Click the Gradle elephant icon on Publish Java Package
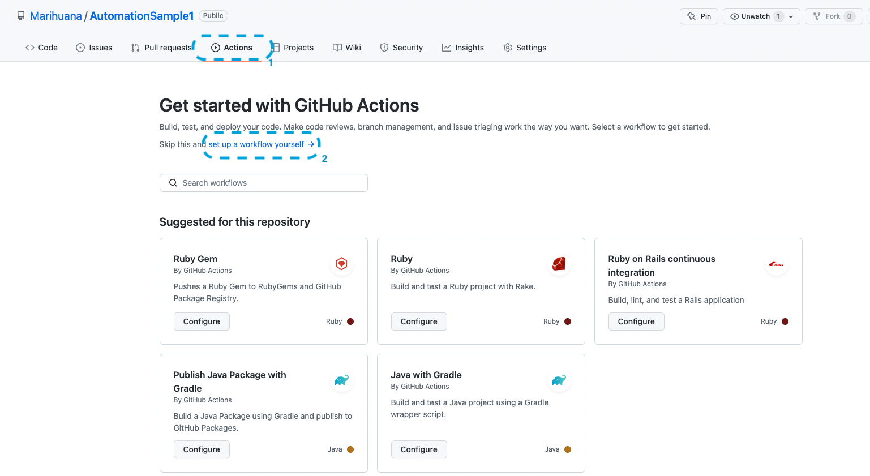Image resolution: width=870 pixels, height=476 pixels. 341,380
